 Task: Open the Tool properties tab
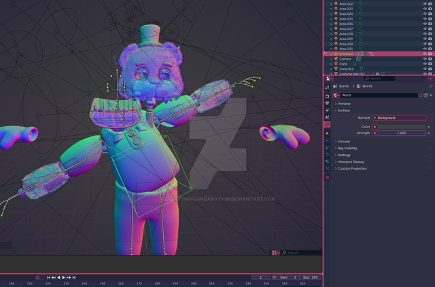point(328,87)
